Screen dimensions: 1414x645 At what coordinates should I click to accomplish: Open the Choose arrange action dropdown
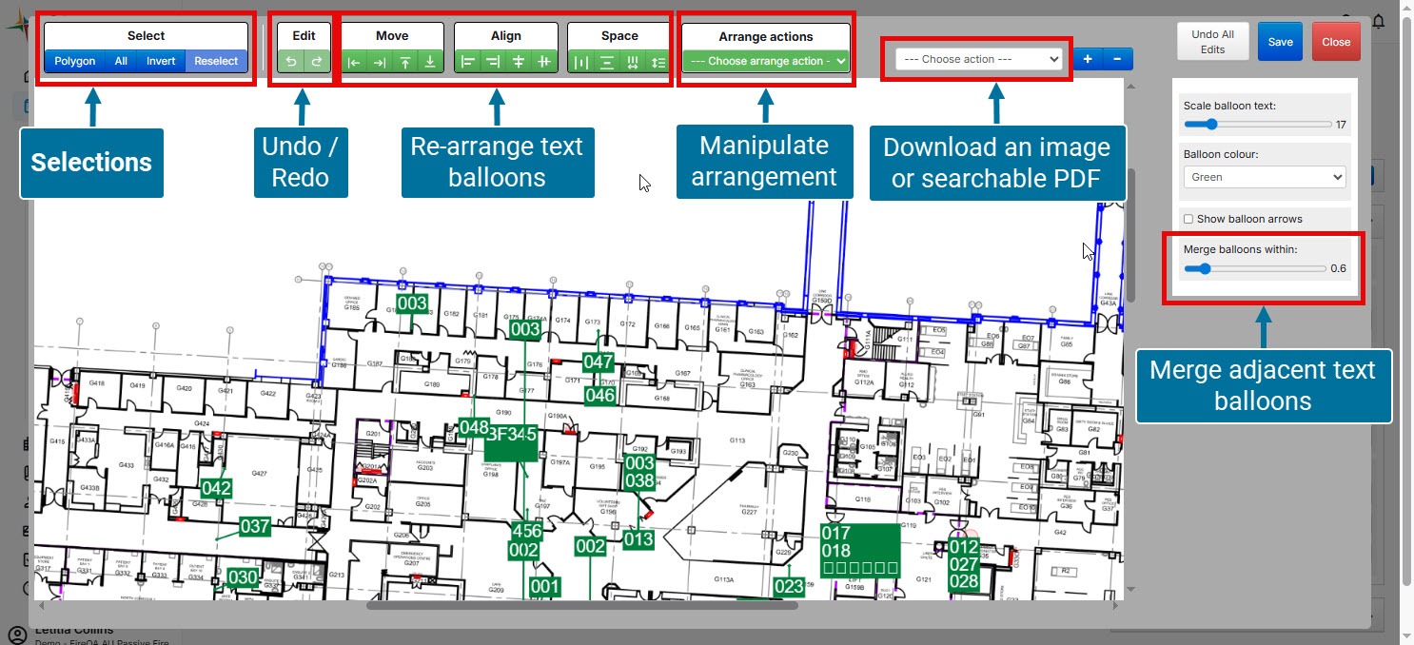(x=766, y=61)
